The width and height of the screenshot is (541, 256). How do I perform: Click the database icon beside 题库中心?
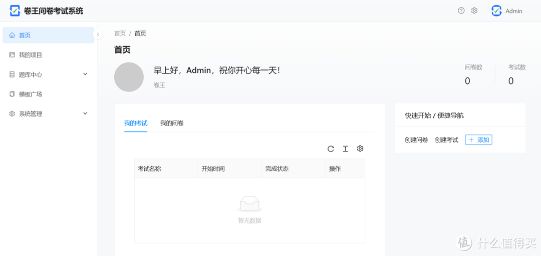pos(12,74)
